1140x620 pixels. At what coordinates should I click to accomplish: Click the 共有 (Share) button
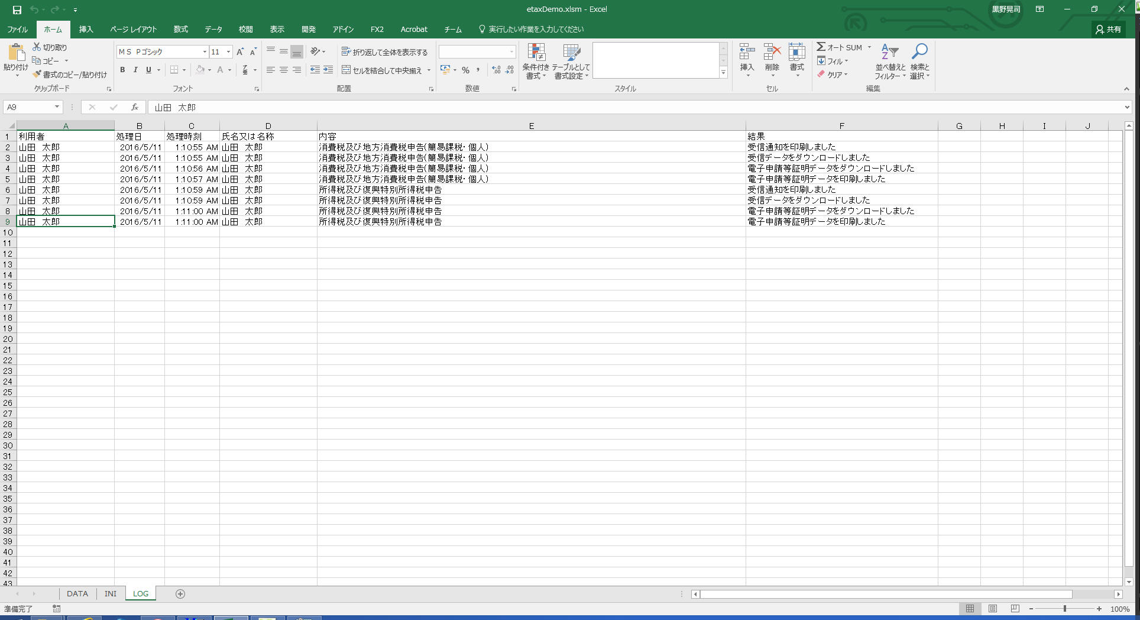pos(1108,29)
